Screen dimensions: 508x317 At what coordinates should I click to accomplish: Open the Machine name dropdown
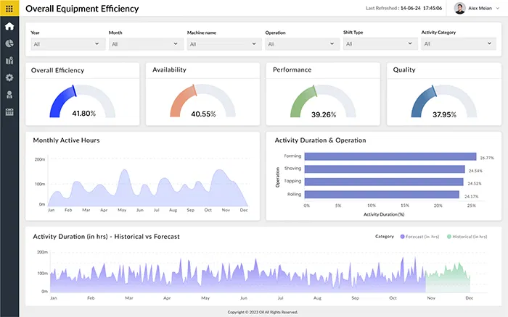[x=223, y=44]
